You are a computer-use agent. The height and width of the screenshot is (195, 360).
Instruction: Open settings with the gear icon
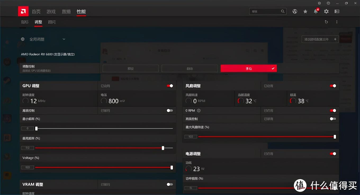tap(326, 11)
